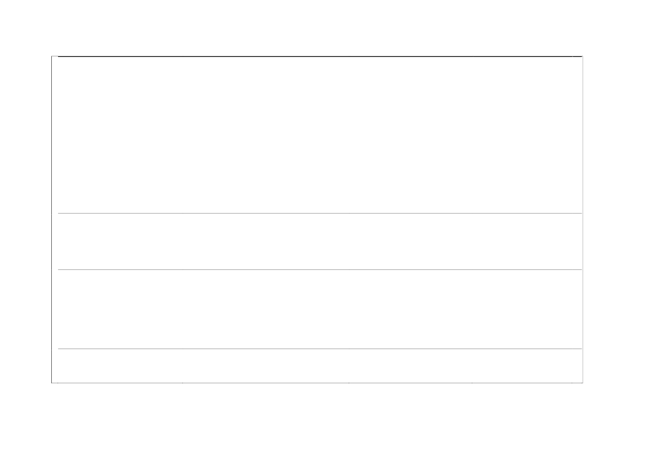The image size is (666, 471).
Task: Click the first column tick mark on bottom border
Action: (x=183, y=383)
